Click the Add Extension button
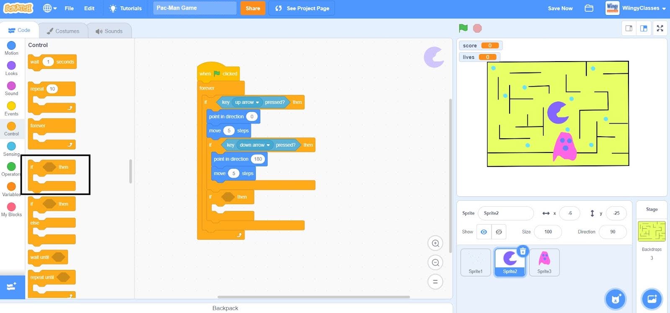Image resolution: width=670 pixels, height=313 pixels. click(x=12, y=287)
